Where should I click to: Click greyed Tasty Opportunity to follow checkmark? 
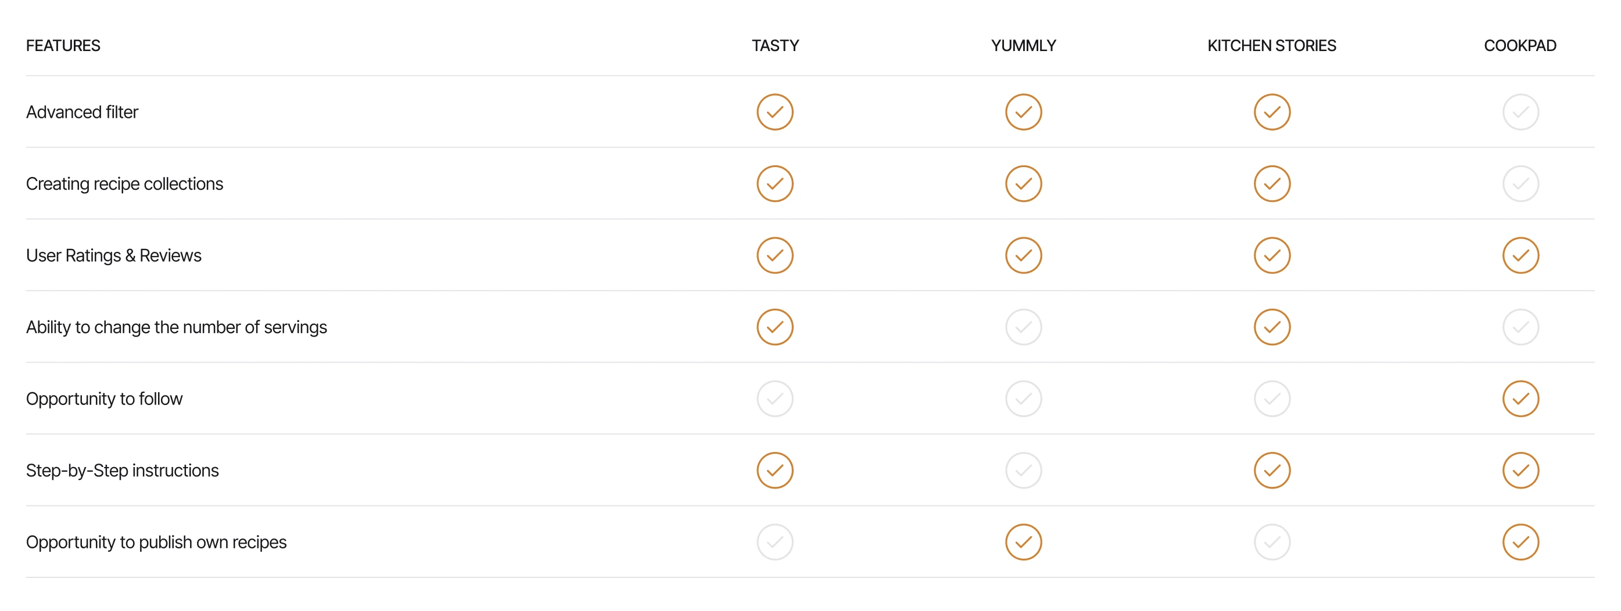[774, 399]
